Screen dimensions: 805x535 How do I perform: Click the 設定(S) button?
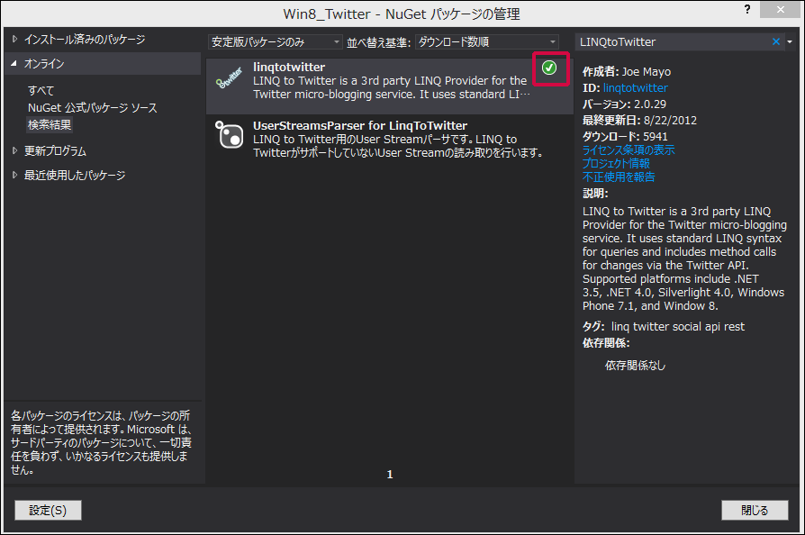coord(48,511)
